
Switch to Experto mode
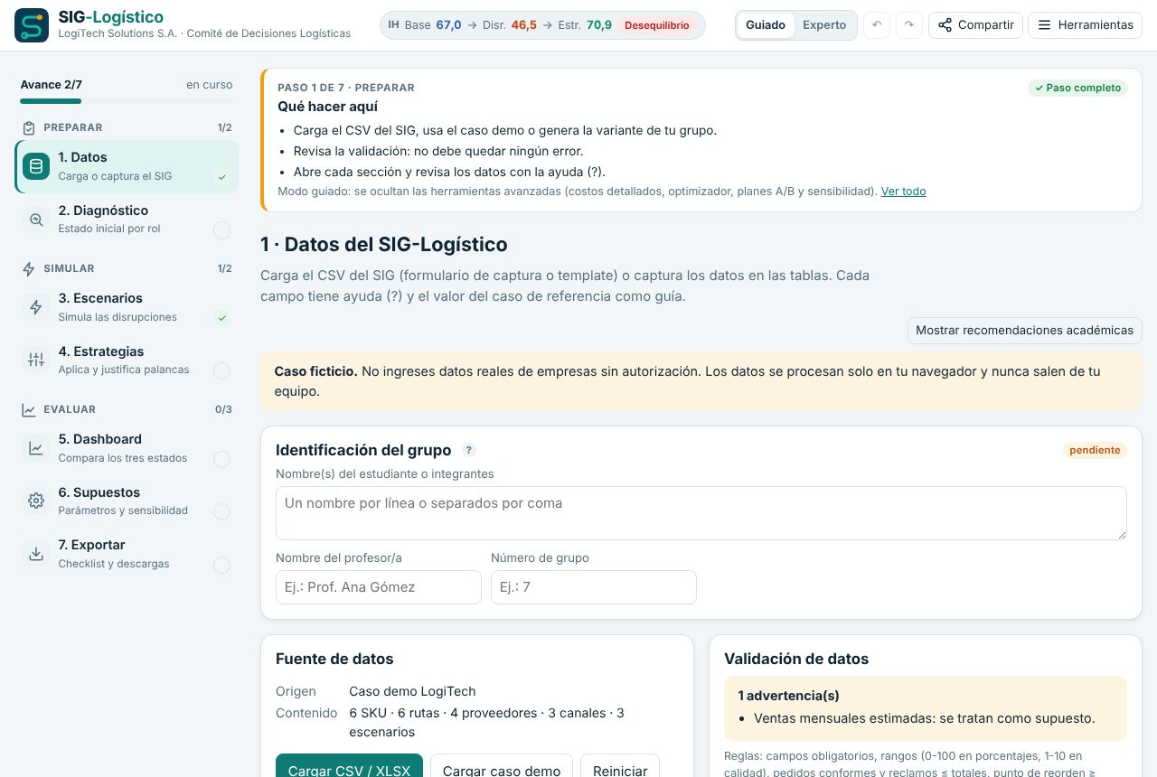pos(824,25)
